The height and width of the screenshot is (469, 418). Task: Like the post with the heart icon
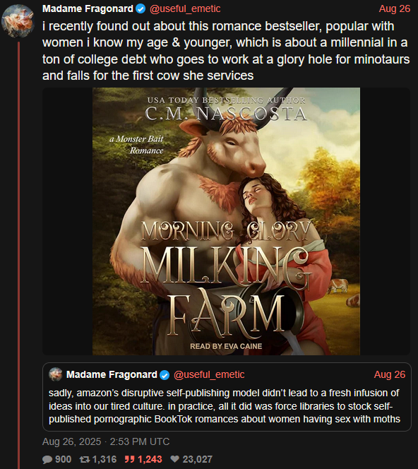coord(174,459)
